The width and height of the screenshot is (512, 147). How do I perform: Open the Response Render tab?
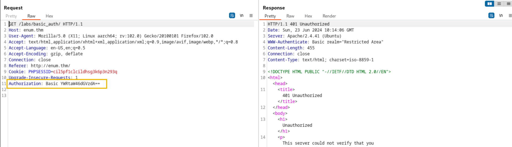(329, 16)
